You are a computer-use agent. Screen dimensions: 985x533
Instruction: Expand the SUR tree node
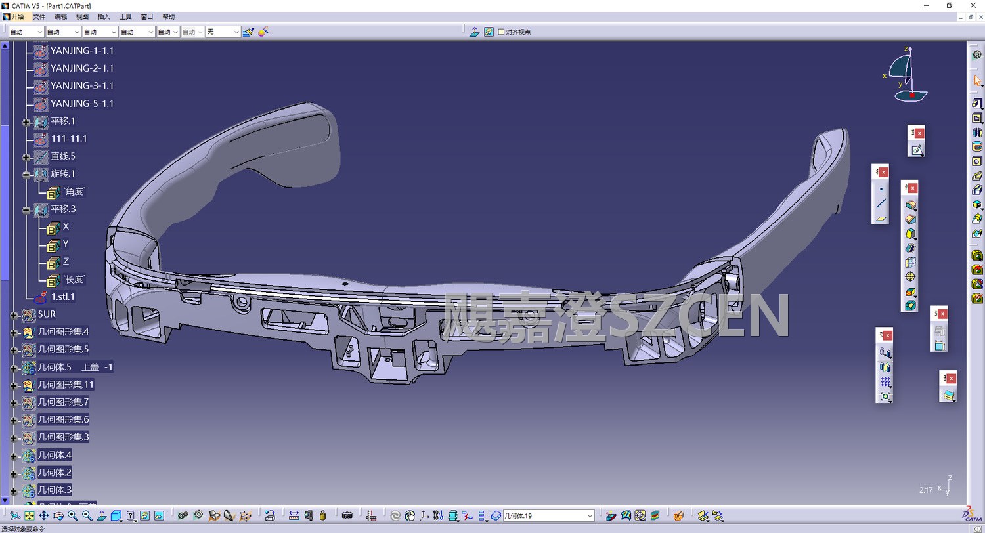coord(14,315)
